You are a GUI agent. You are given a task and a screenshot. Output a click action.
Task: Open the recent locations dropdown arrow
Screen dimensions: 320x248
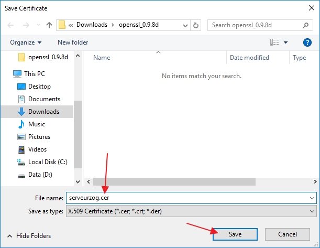pos(38,25)
